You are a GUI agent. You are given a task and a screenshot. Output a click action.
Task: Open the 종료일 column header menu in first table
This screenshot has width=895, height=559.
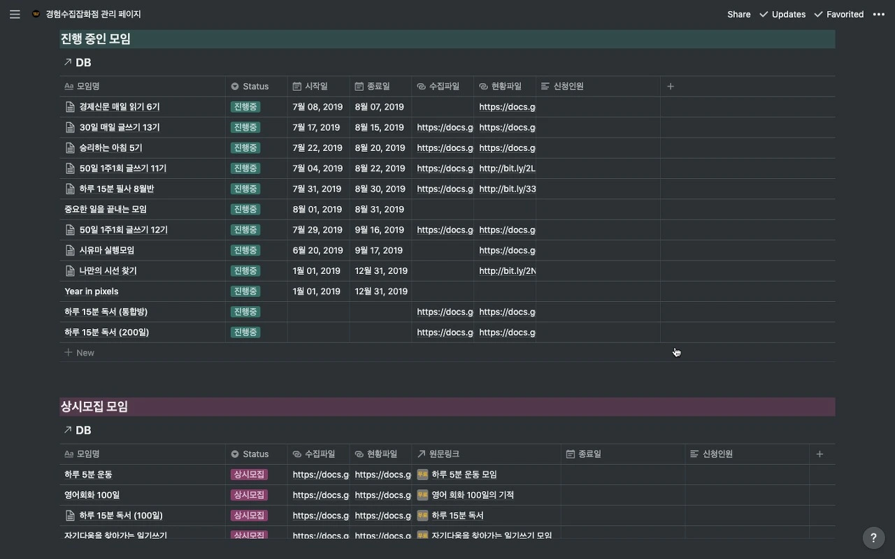380,86
